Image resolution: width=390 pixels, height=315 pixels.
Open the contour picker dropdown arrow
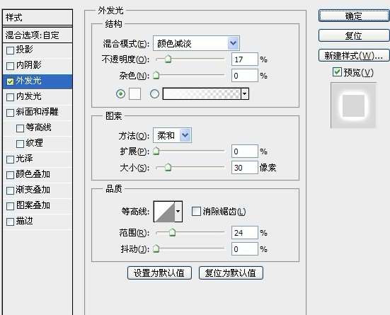coord(178,211)
